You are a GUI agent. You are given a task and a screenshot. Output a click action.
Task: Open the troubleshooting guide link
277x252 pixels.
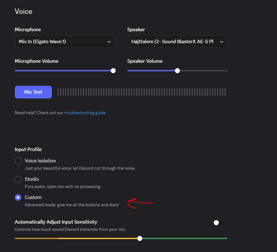coord(85,113)
